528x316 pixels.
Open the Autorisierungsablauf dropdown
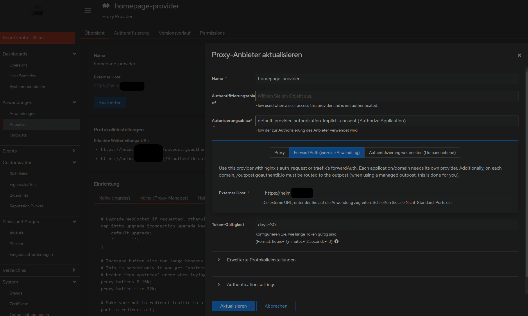pyautogui.click(x=386, y=121)
